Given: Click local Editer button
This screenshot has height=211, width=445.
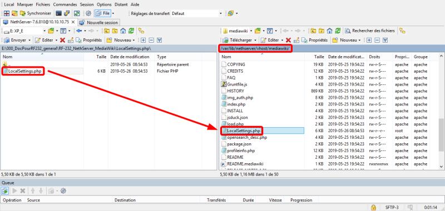Looking at the screenshot, I should pos(44,40).
